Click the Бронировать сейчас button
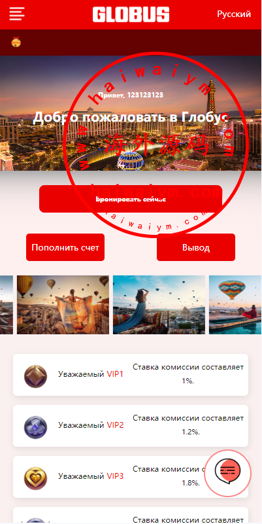 pyautogui.click(x=131, y=199)
